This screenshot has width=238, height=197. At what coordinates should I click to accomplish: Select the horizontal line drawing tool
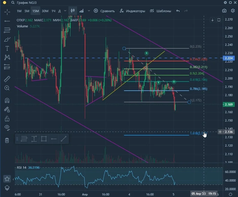(x=7, y=21)
